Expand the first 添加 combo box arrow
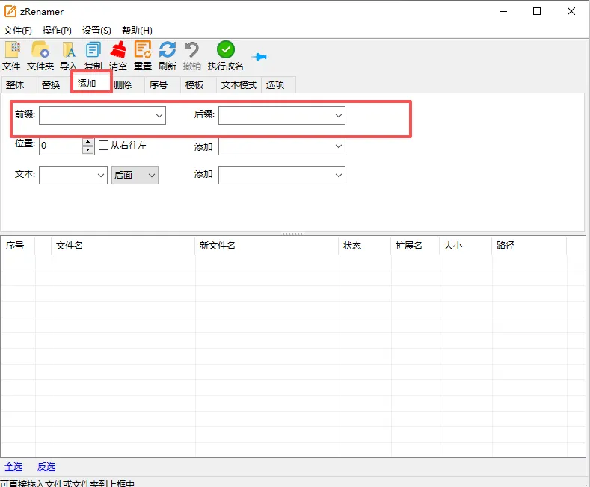 [339, 146]
